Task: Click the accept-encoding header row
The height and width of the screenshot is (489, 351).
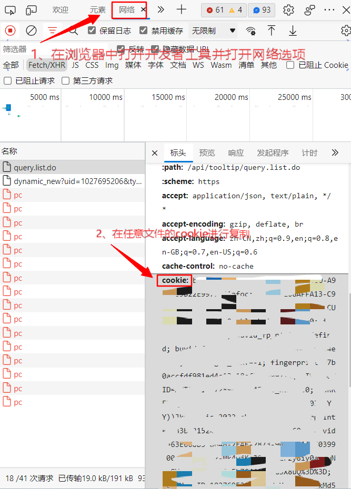Action: tap(233, 224)
